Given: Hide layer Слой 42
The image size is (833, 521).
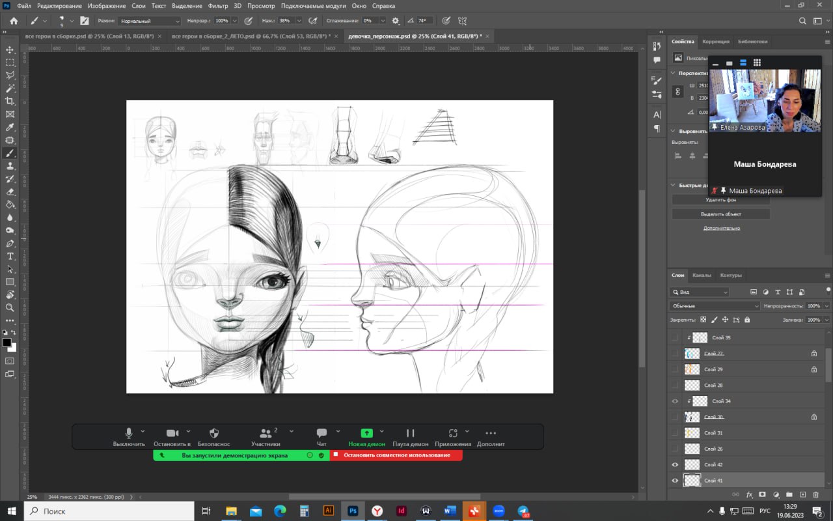Looking at the screenshot, I should click(675, 465).
